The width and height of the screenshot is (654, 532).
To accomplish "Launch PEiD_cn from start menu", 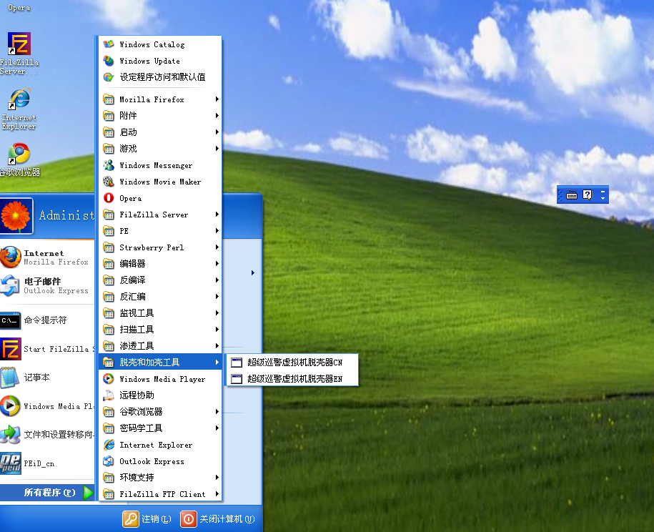I will [x=46, y=463].
